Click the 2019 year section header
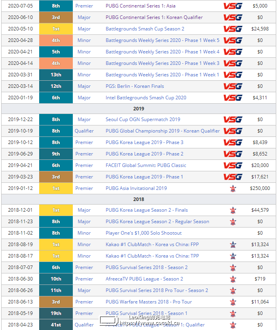The width and height of the screenshot is (277, 330). pos(139,109)
